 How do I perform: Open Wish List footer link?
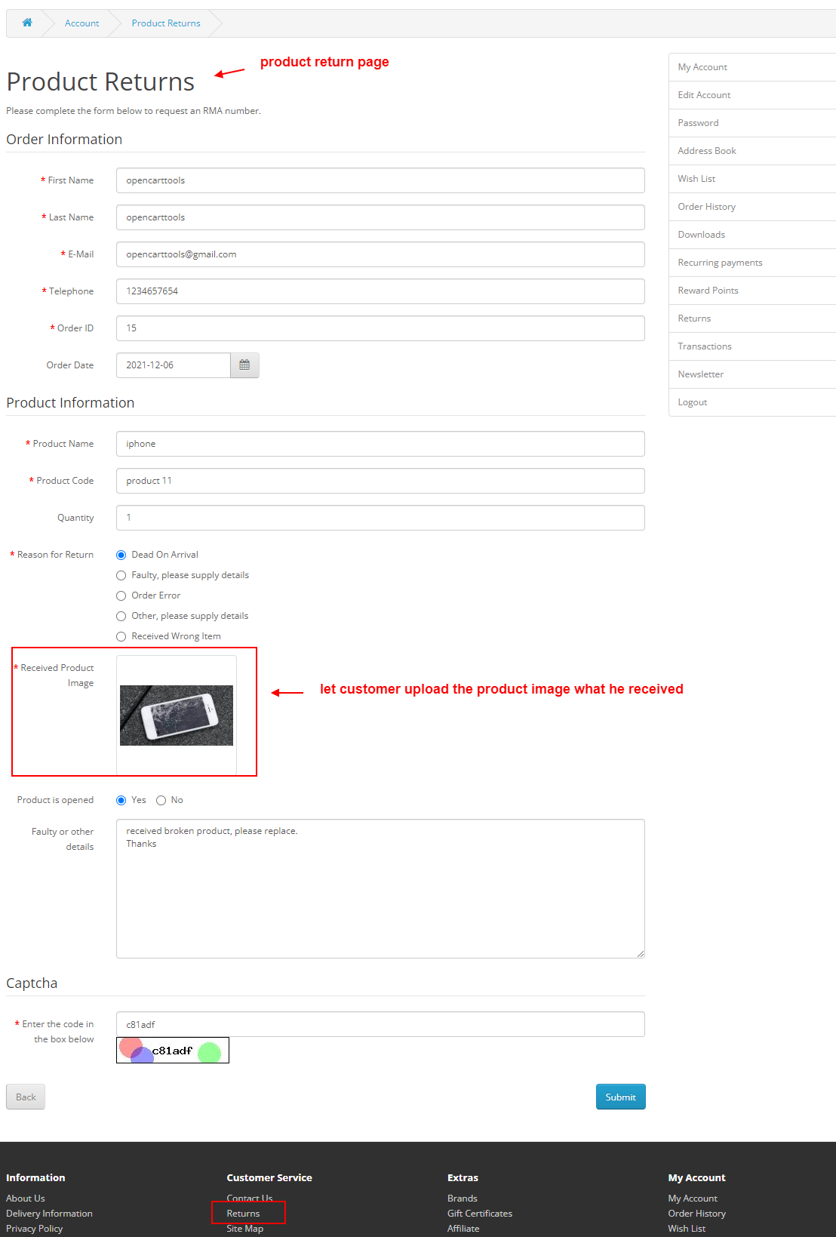(x=687, y=1228)
